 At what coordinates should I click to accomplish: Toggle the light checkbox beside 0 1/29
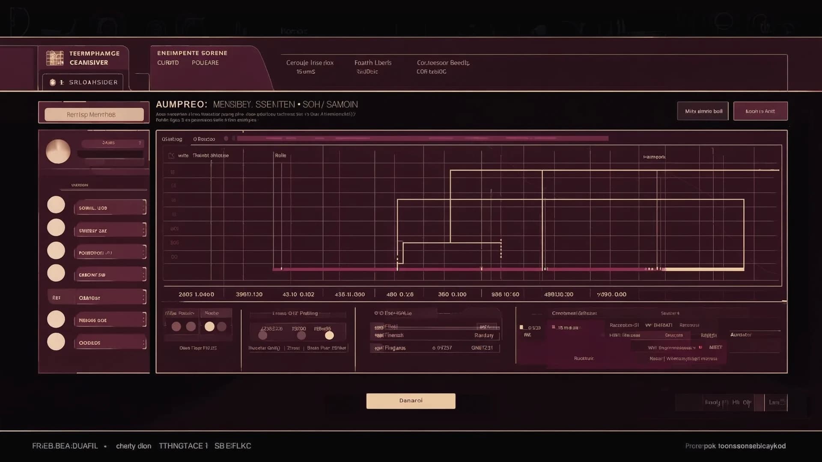[x=521, y=327]
